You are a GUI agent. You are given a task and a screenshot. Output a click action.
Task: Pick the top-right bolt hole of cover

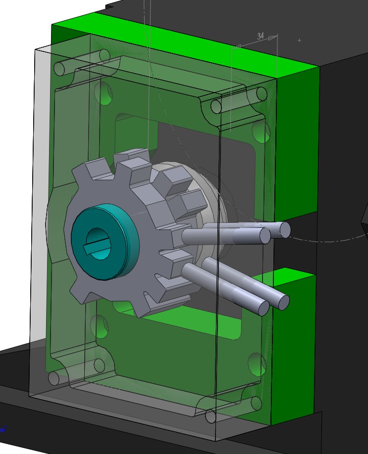coord(216,106)
